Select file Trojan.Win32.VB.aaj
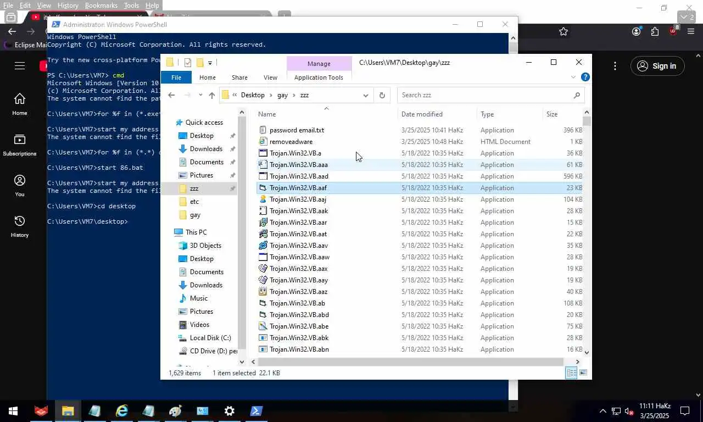 [298, 199]
